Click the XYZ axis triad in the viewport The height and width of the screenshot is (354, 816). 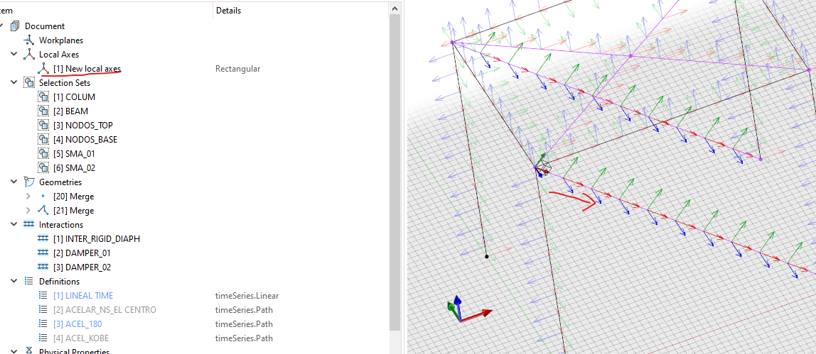point(468,309)
